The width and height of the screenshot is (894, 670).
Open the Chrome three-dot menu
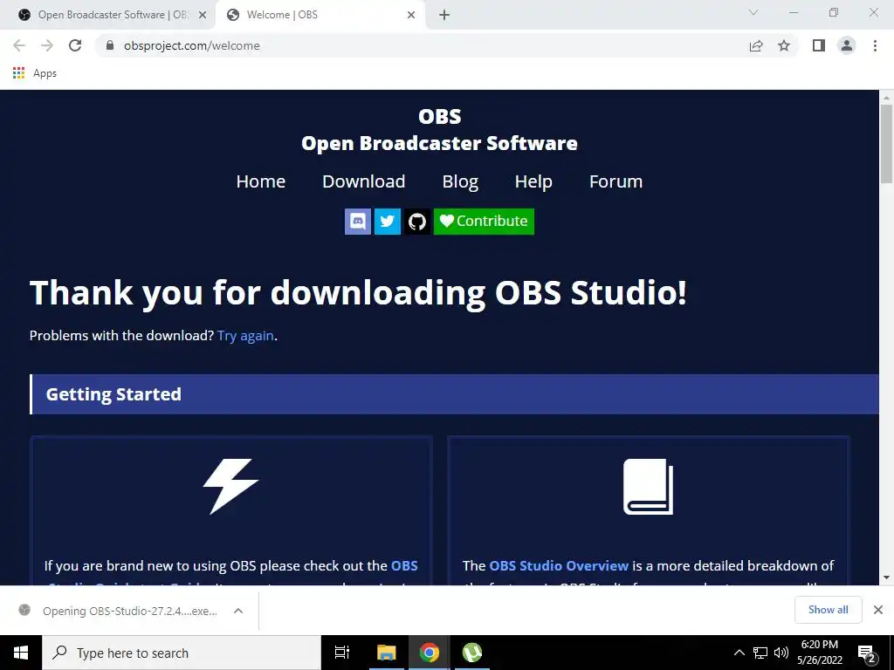tap(875, 45)
